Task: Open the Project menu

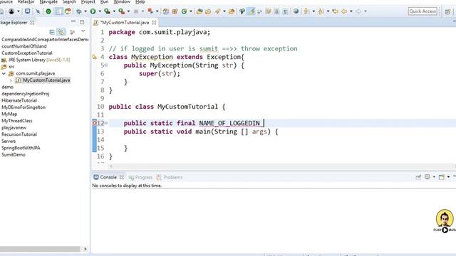Action: pyautogui.click(x=88, y=1)
